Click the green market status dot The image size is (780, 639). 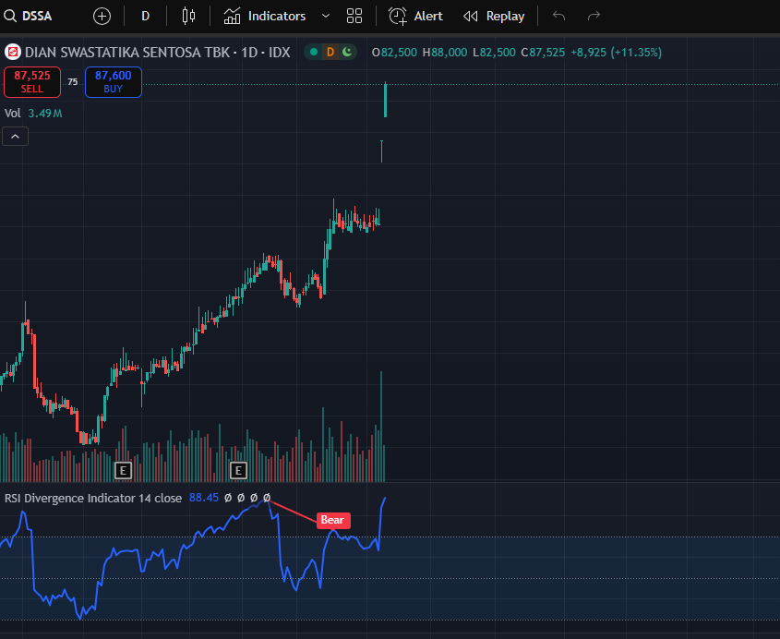click(x=314, y=52)
